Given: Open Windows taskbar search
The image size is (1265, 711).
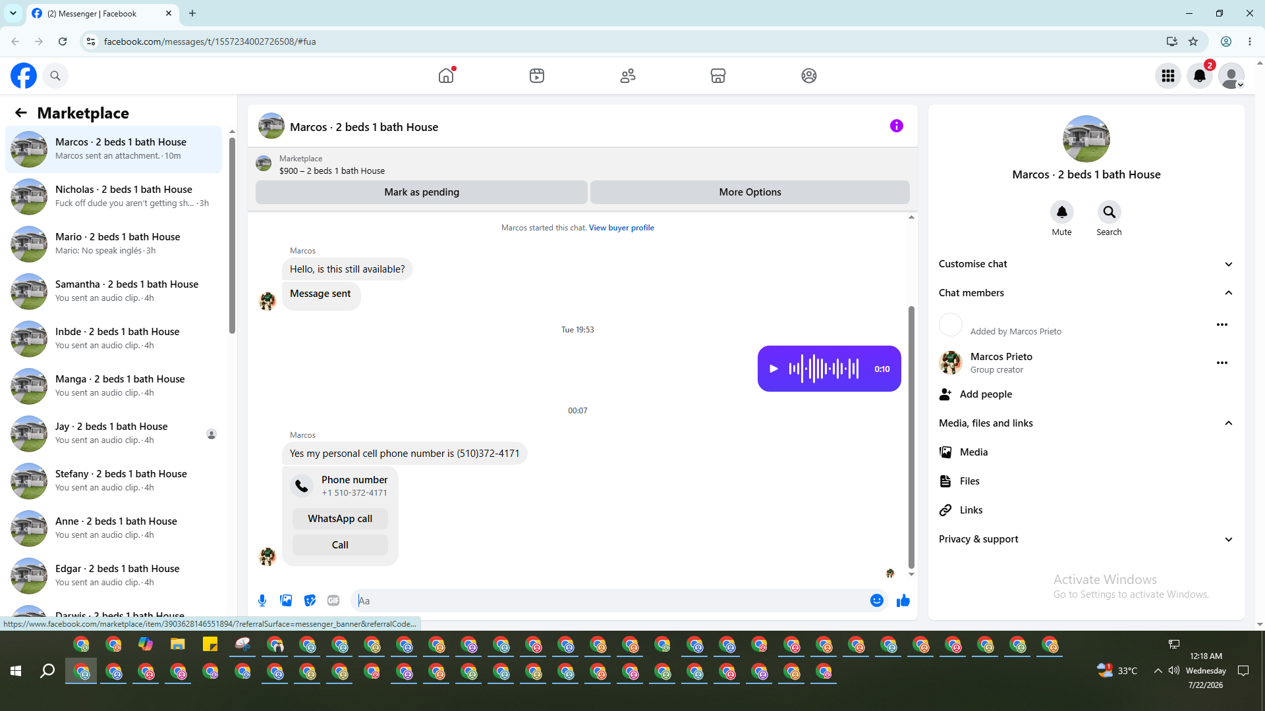Looking at the screenshot, I should pyautogui.click(x=47, y=671).
